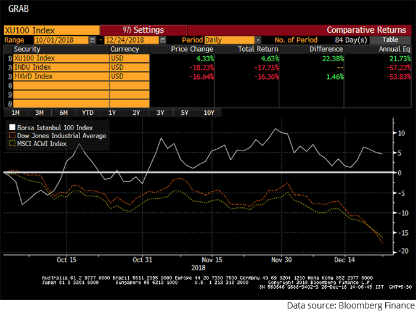
Task: Click the 22.38% difference value
Action: (x=333, y=59)
